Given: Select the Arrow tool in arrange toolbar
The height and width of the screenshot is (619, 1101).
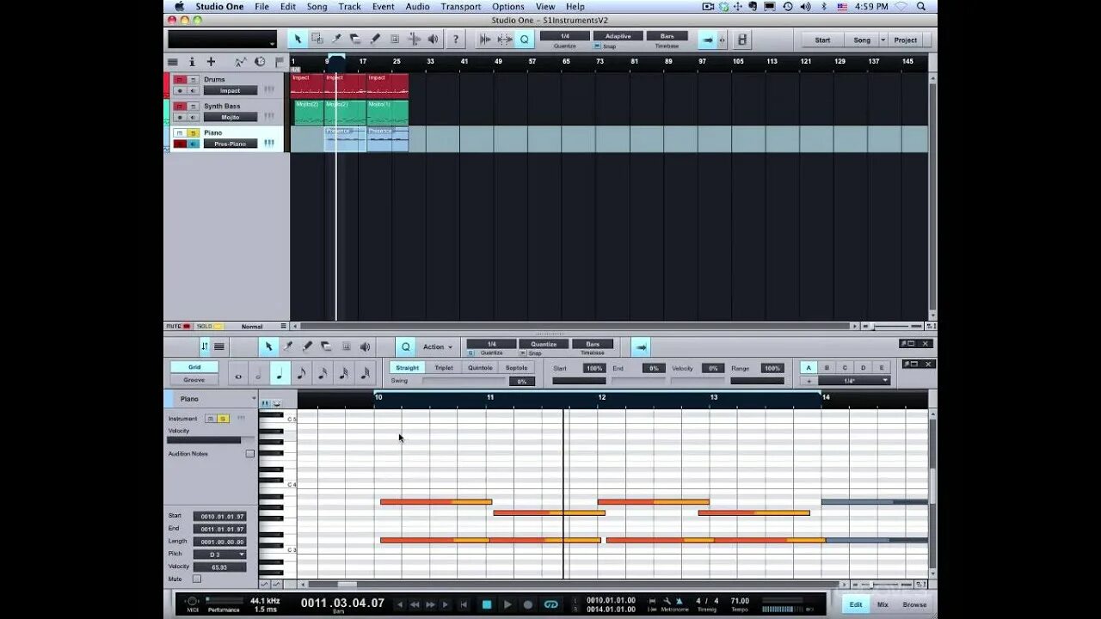Looking at the screenshot, I should 298,40.
